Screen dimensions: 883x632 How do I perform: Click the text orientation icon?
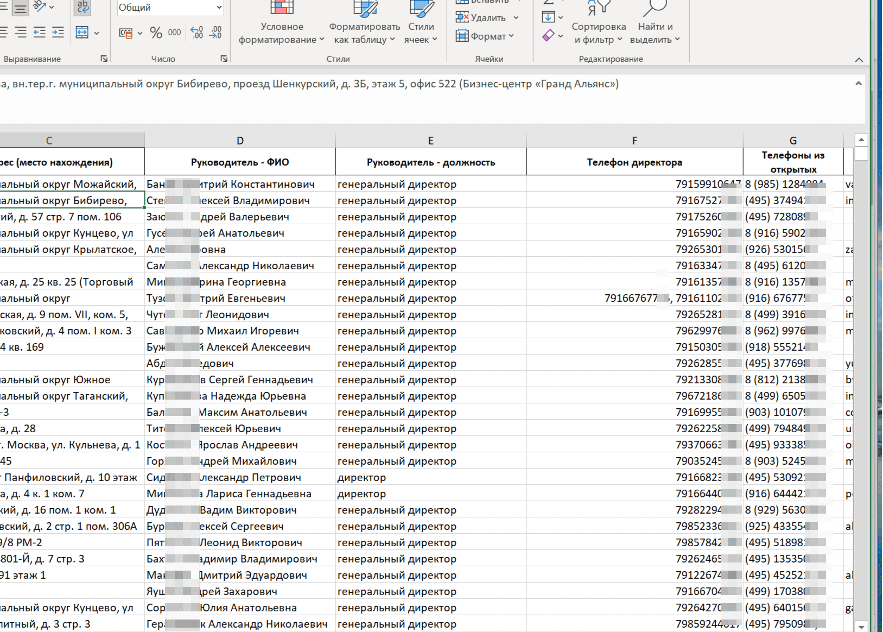coord(40,7)
